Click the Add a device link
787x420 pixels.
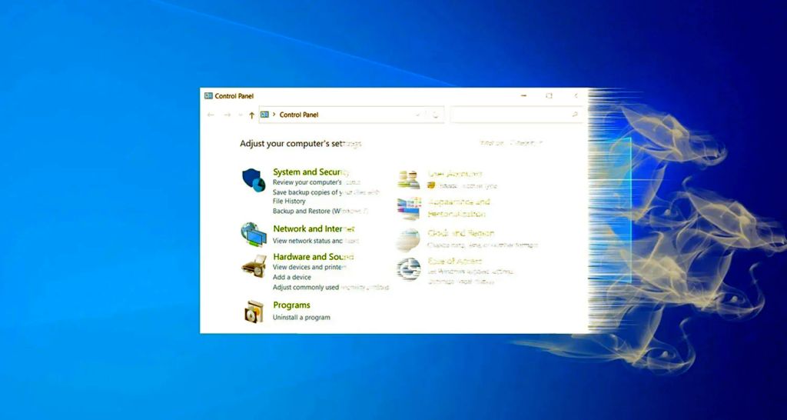[x=291, y=278]
